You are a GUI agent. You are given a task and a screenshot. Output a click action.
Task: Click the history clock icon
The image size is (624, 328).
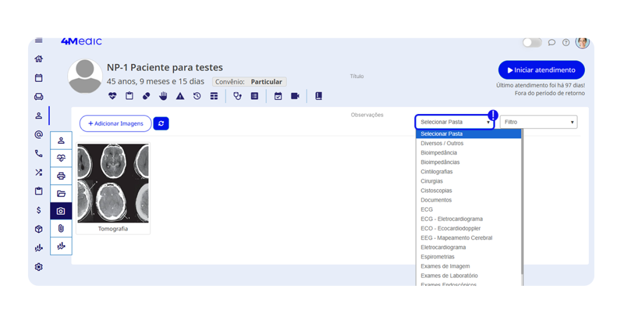point(197,96)
